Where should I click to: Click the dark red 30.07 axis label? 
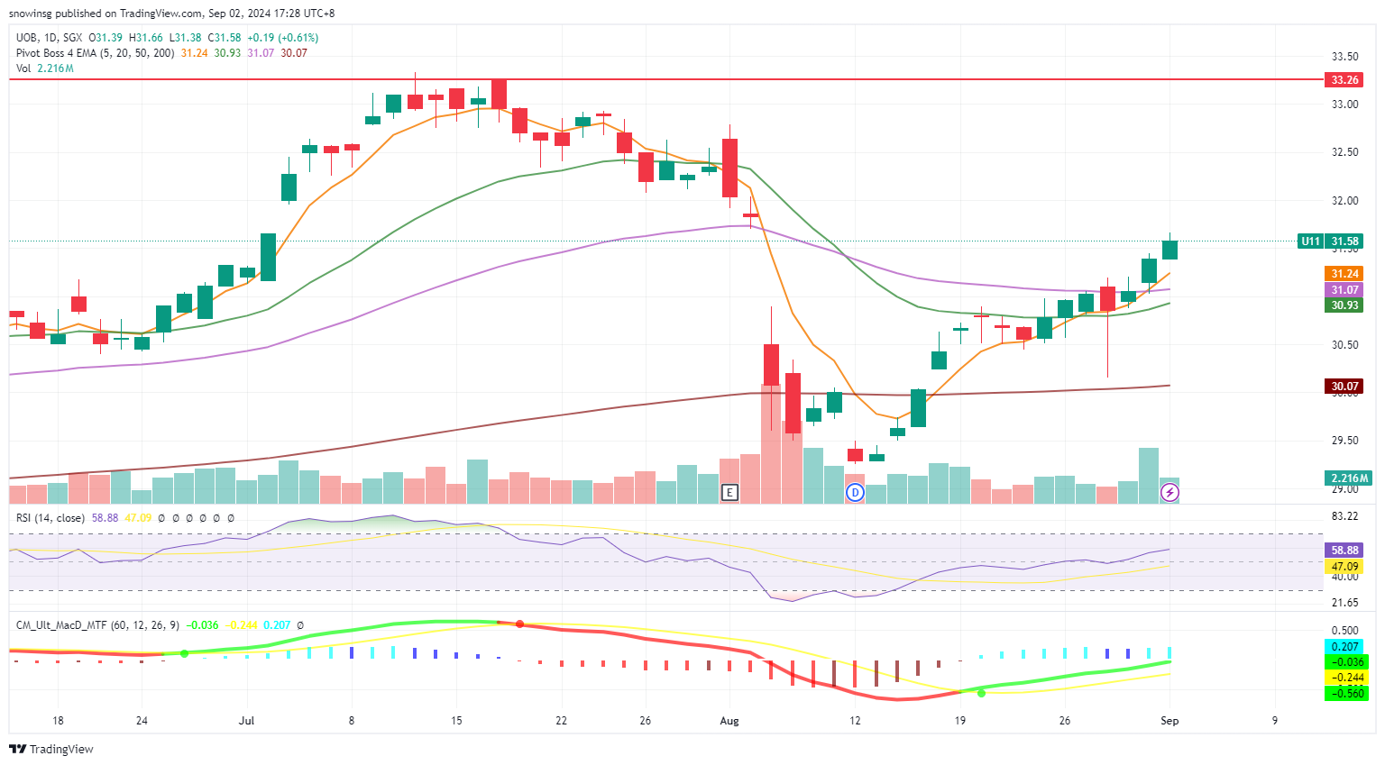(1344, 387)
